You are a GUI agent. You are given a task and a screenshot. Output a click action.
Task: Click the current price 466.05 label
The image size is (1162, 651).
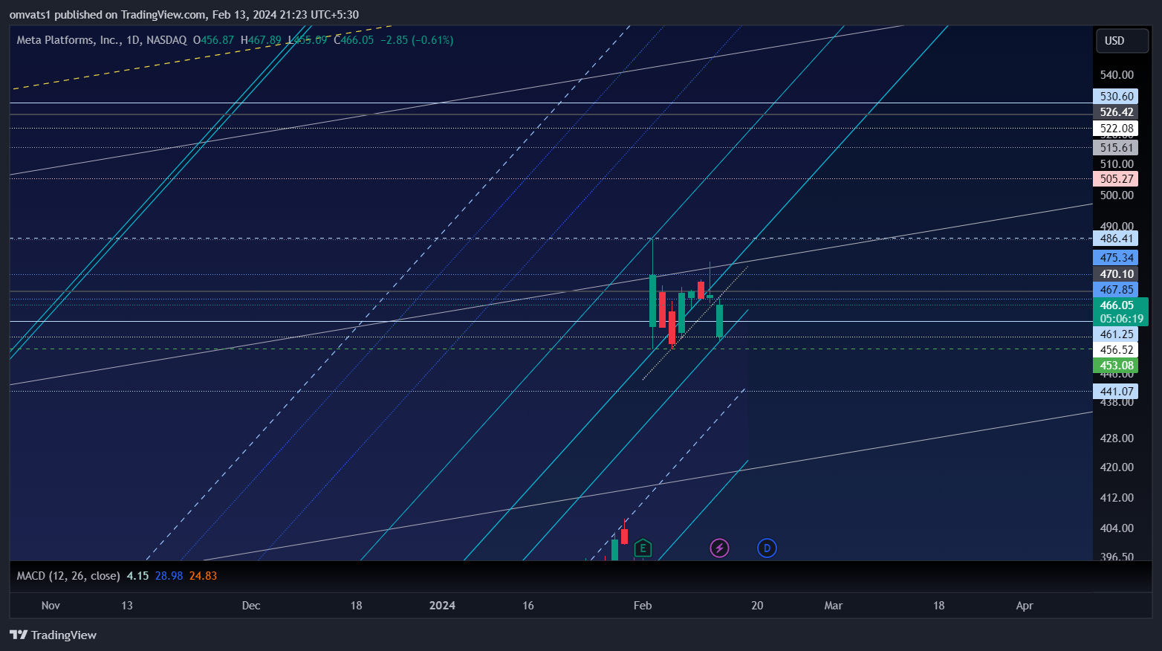[x=1121, y=312]
